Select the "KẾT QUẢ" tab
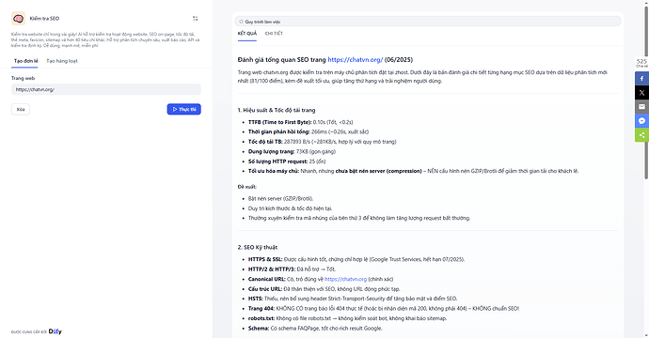Image resolution: width=649 pixels, height=338 pixels. tap(247, 34)
